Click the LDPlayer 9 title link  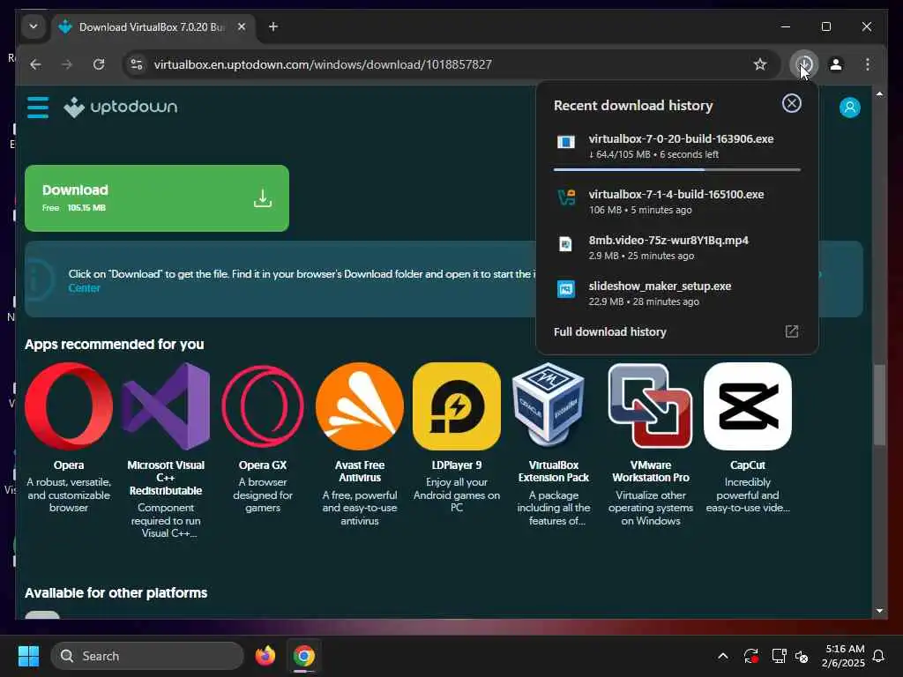[x=457, y=465]
